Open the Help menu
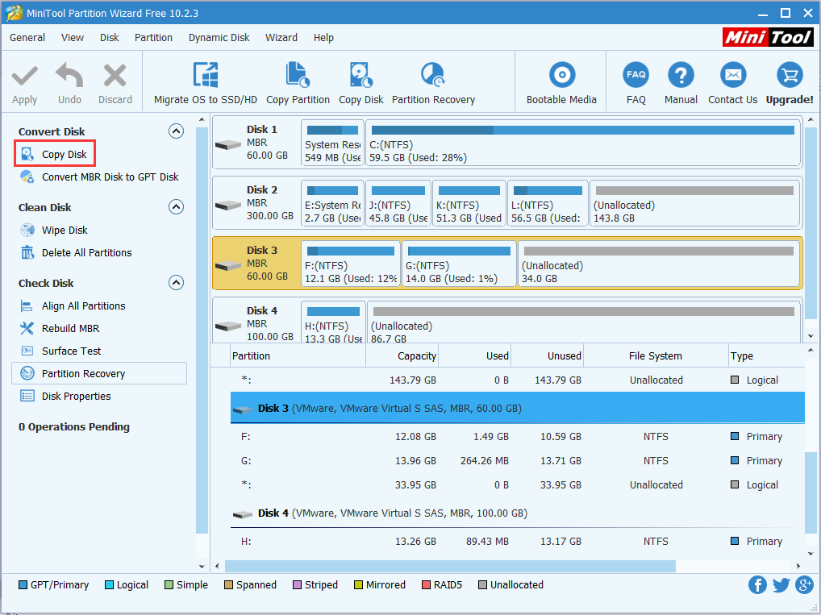Viewport: 821px width, 615px height. click(x=323, y=38)
